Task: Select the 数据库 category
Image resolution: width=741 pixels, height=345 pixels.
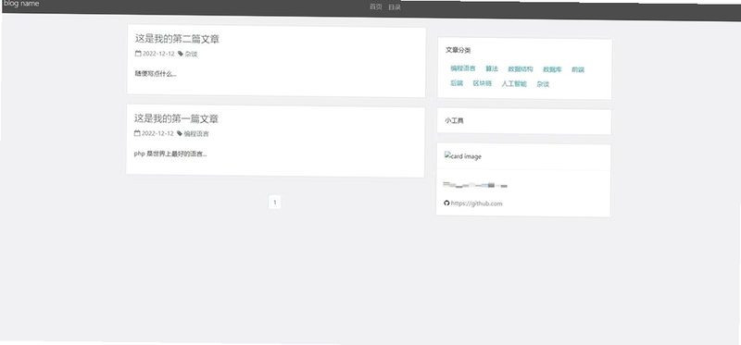Action: point(552,69)
